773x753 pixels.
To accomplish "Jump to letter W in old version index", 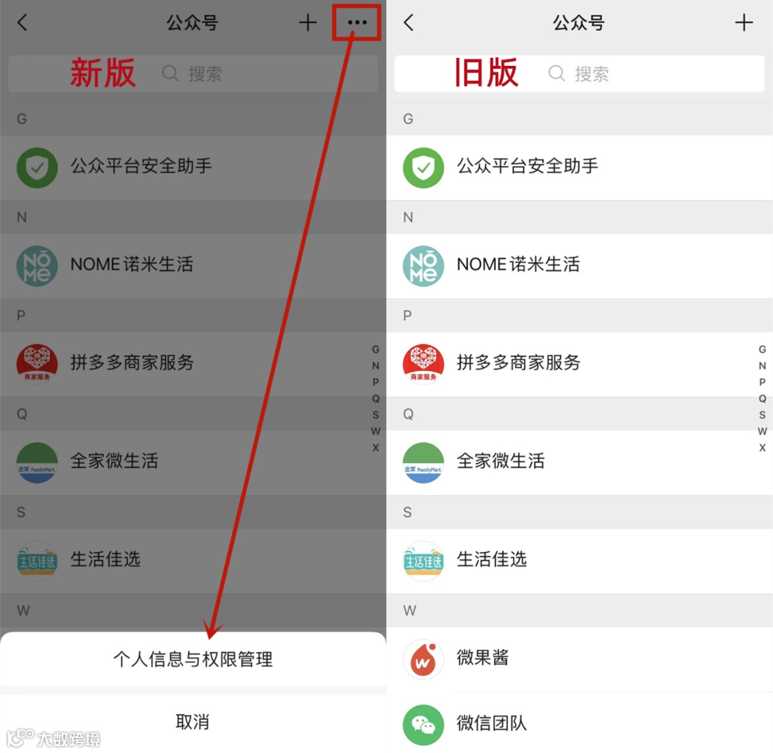I will pos(762,432).
